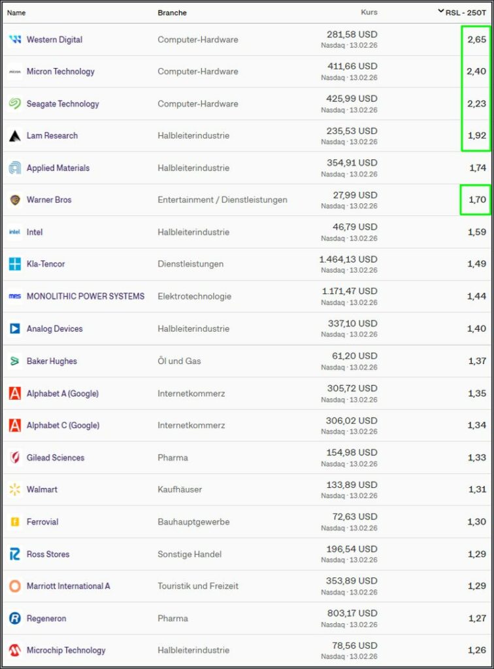Click the Lam Research logo icon
This screenshot has height=669, width=494.
[15, 136]
